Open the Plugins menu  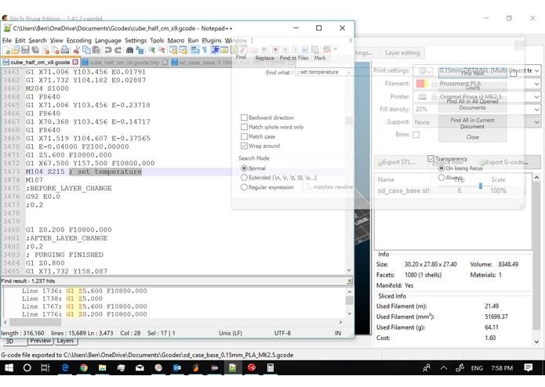coord(211,41)
